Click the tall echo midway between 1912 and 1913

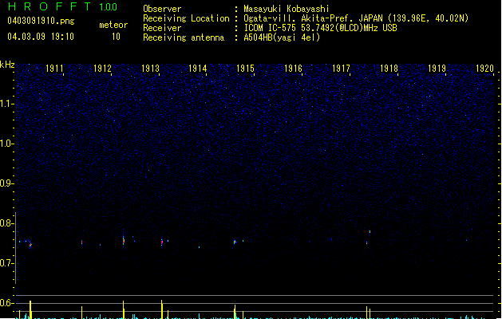[124, 240]
